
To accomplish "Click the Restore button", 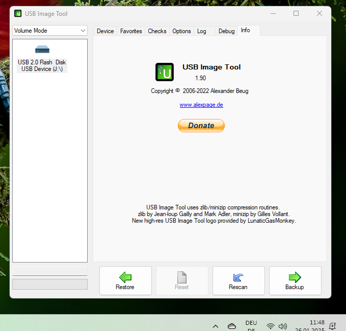I will pyautogui.click(x=125, y=280).
